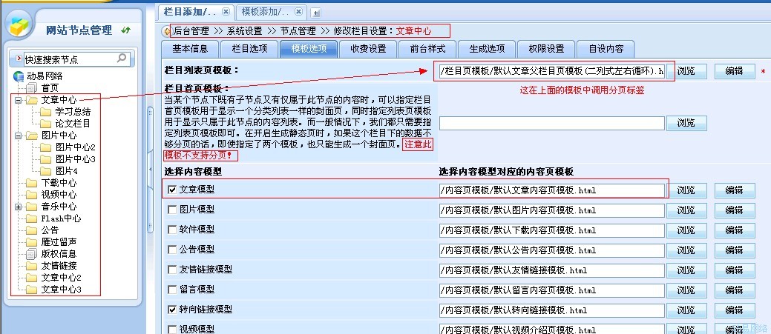The width and height of the screenshot is (771, 334).
Task: Click the 首页 page icon in tree
Action: (x=31, y=88)
